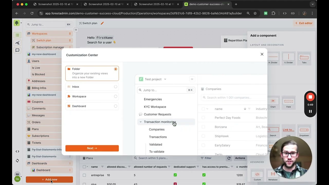Add Link component

[288, 132]
